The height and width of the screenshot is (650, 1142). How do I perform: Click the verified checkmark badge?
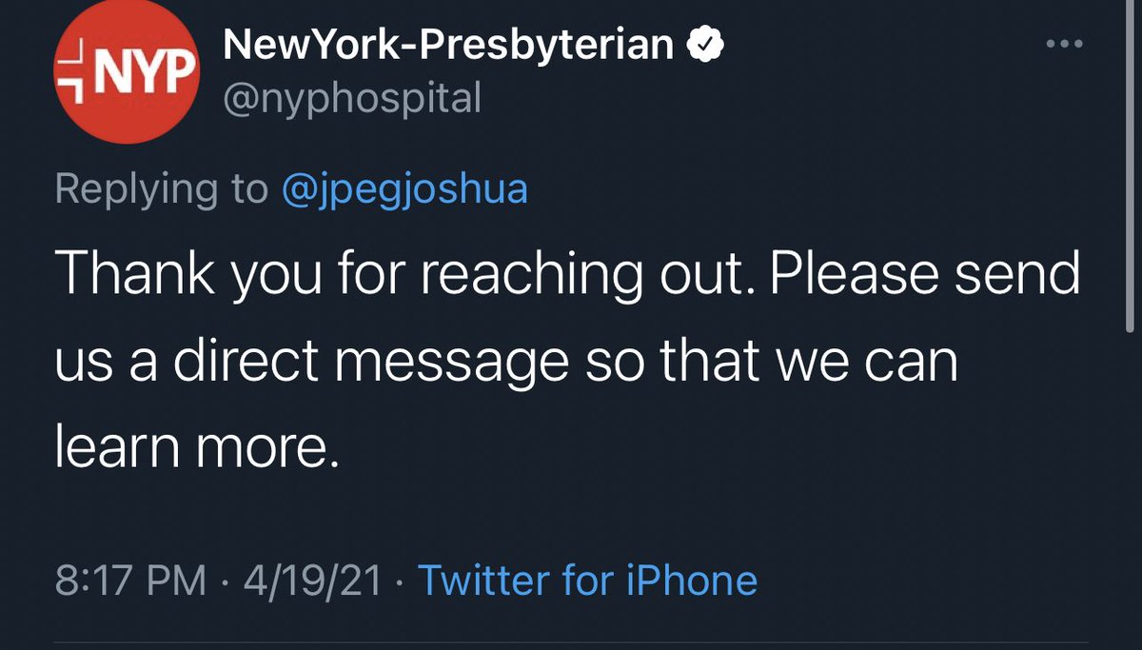point(706,45)
